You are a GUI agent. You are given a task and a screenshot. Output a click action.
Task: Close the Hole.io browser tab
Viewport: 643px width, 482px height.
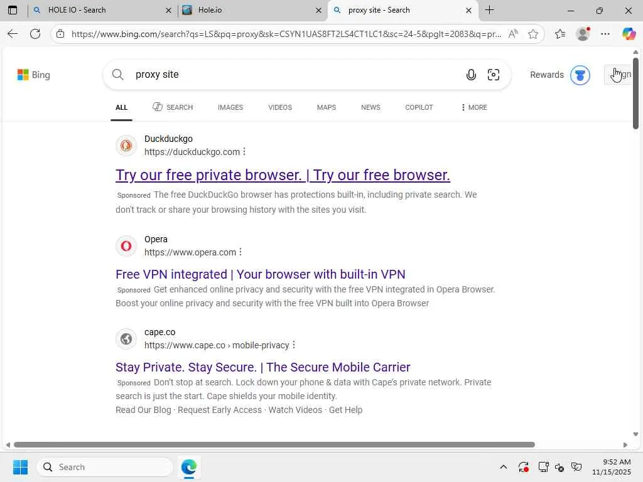click(318, 10)
